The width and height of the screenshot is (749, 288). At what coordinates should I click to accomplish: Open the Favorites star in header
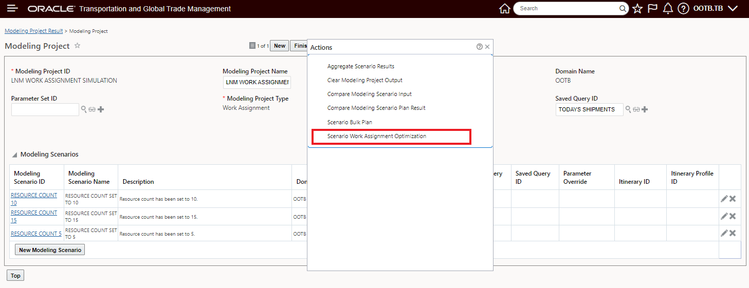637,9
